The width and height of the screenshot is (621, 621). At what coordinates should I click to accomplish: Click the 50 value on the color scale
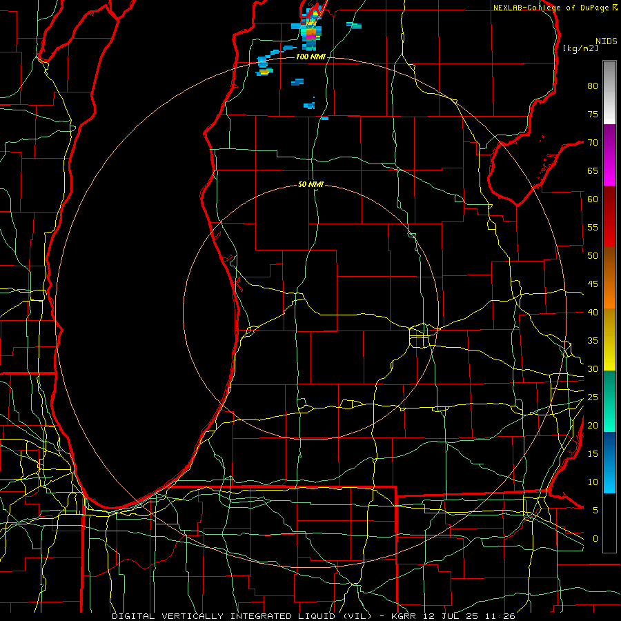593,256
